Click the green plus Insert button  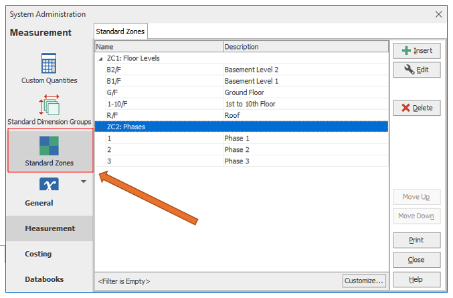click(417, 51)
